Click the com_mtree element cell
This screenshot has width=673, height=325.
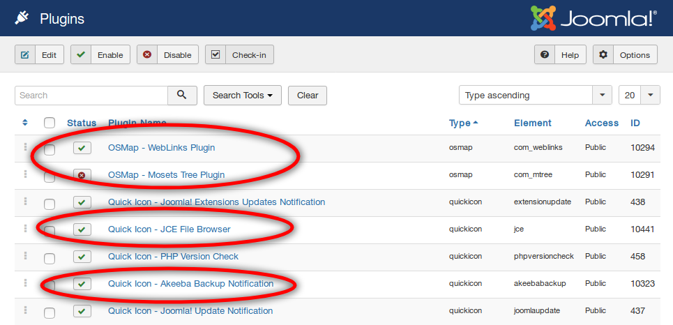coord(534,175)
